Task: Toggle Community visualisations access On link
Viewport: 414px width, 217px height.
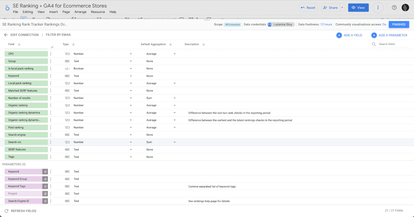Action: (x=384, y=25)
